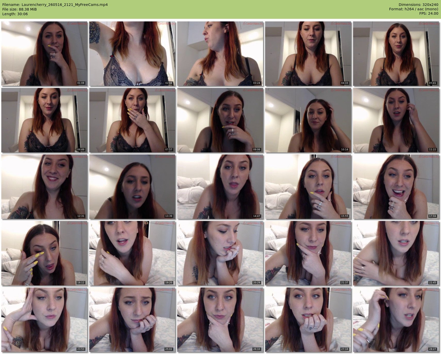The width and height of the screenshot is (441, 354).
Task: Open the last thumbnail marked 28:27
Action: (x=396, y=320)
